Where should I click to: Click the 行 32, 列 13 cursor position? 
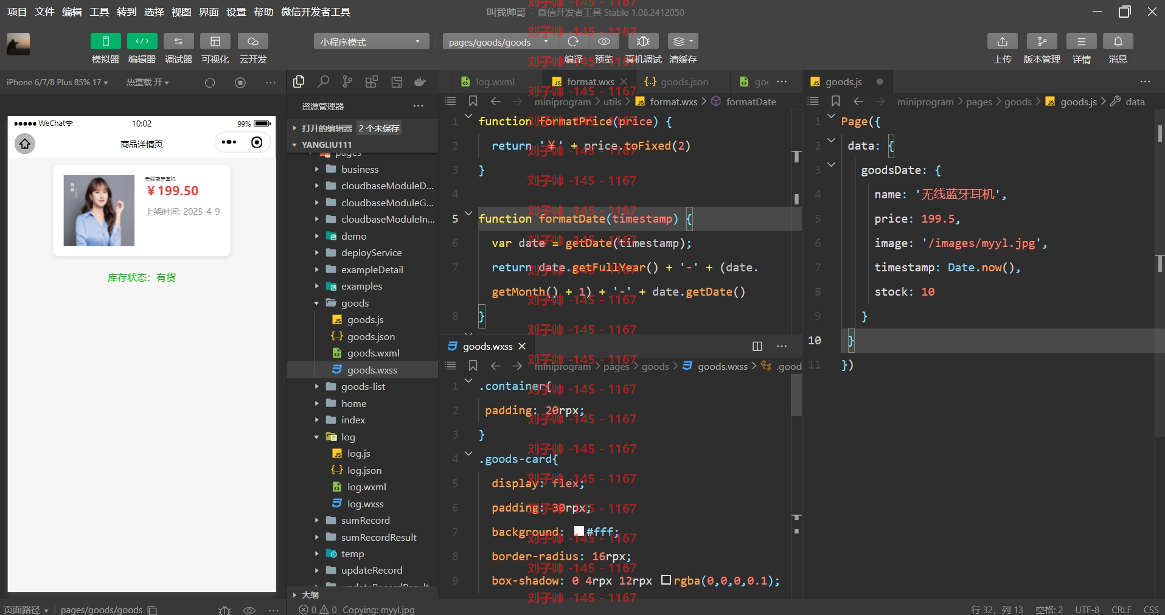(997, 610)
